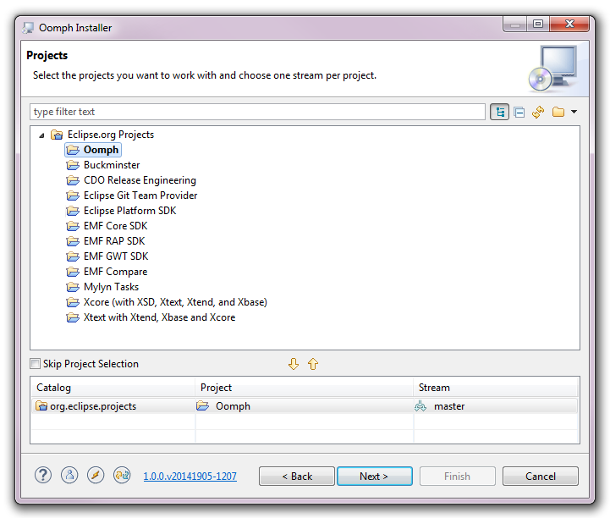Screen dimensions: 610x518
Task: Select the Oomph cell in Project column
Action: pos(305,406)
